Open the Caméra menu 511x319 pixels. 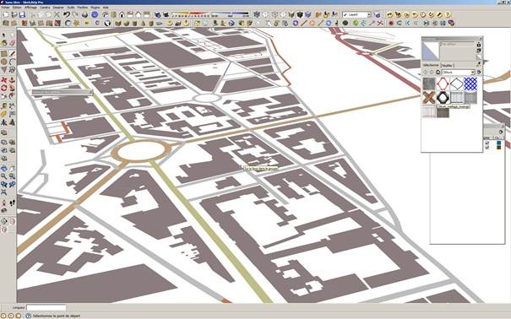45,7
